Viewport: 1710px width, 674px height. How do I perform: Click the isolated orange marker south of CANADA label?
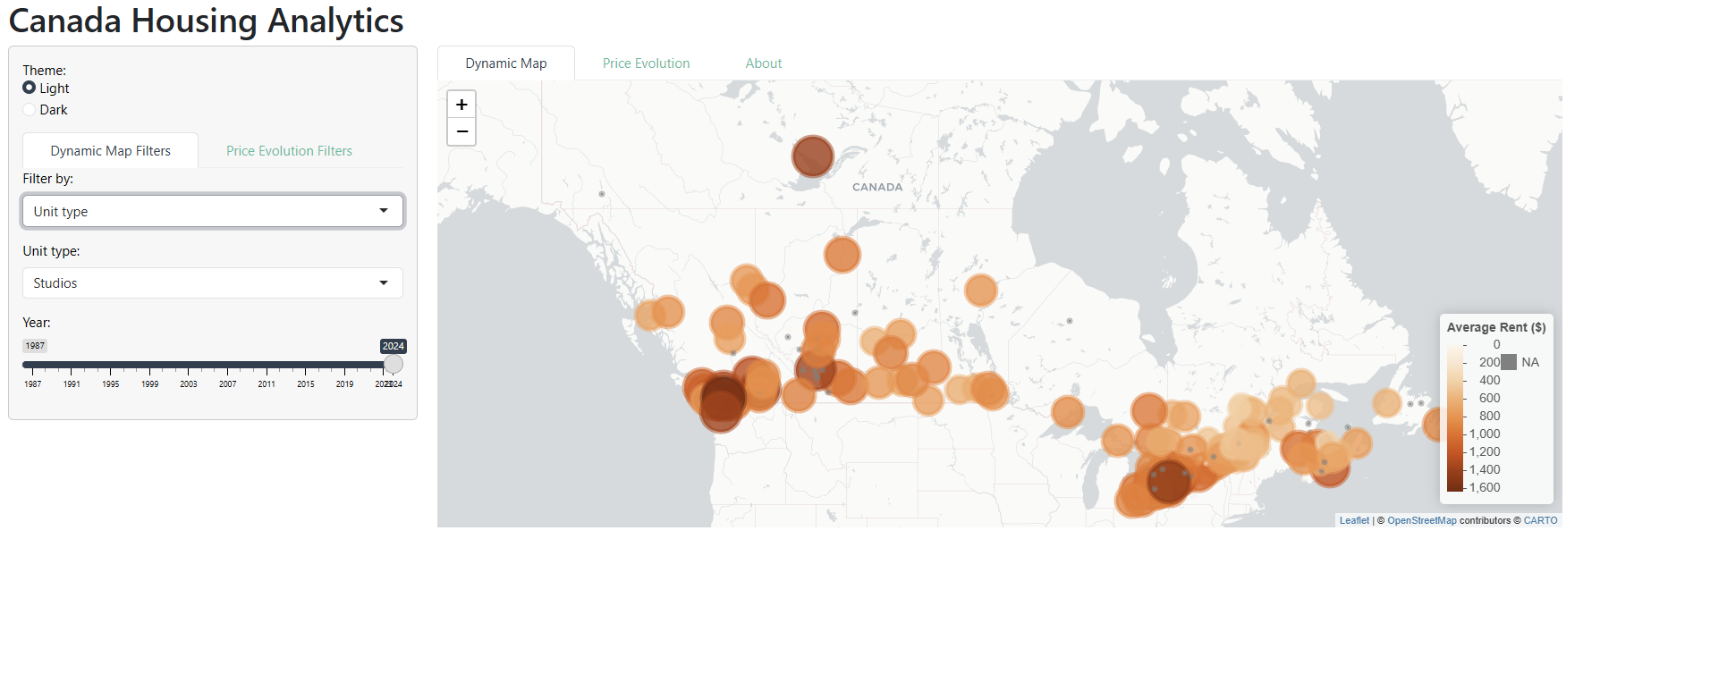tap(842, 255)
